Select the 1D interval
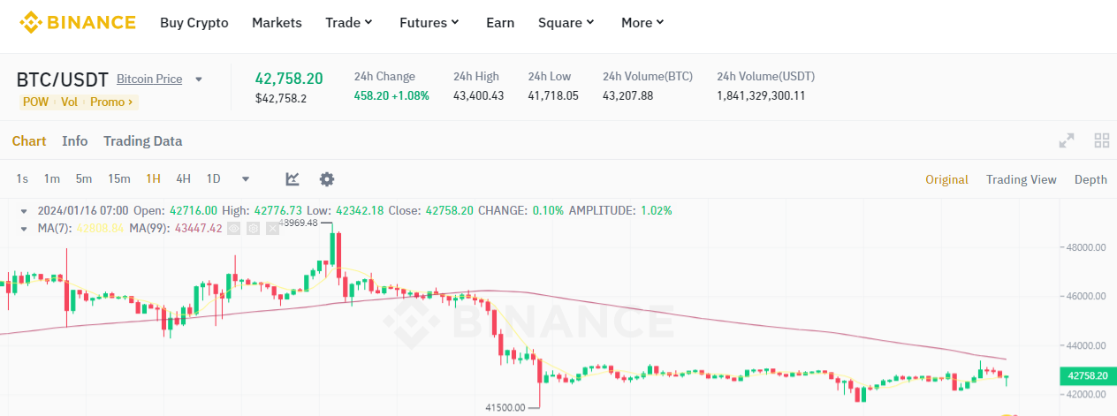 tap(213, 178)
